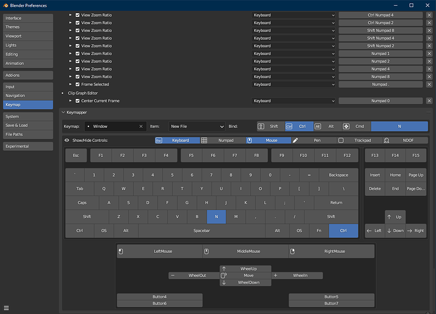Open the Experimental preferences tab
436x314 pixels.
(28, 146)
